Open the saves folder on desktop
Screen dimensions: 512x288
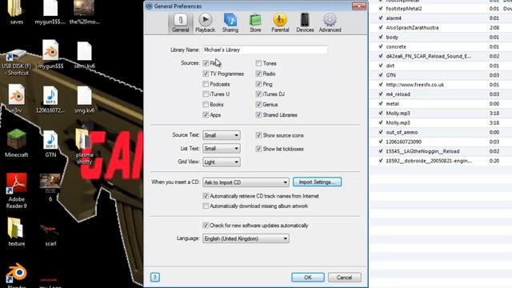click(16, 13)
